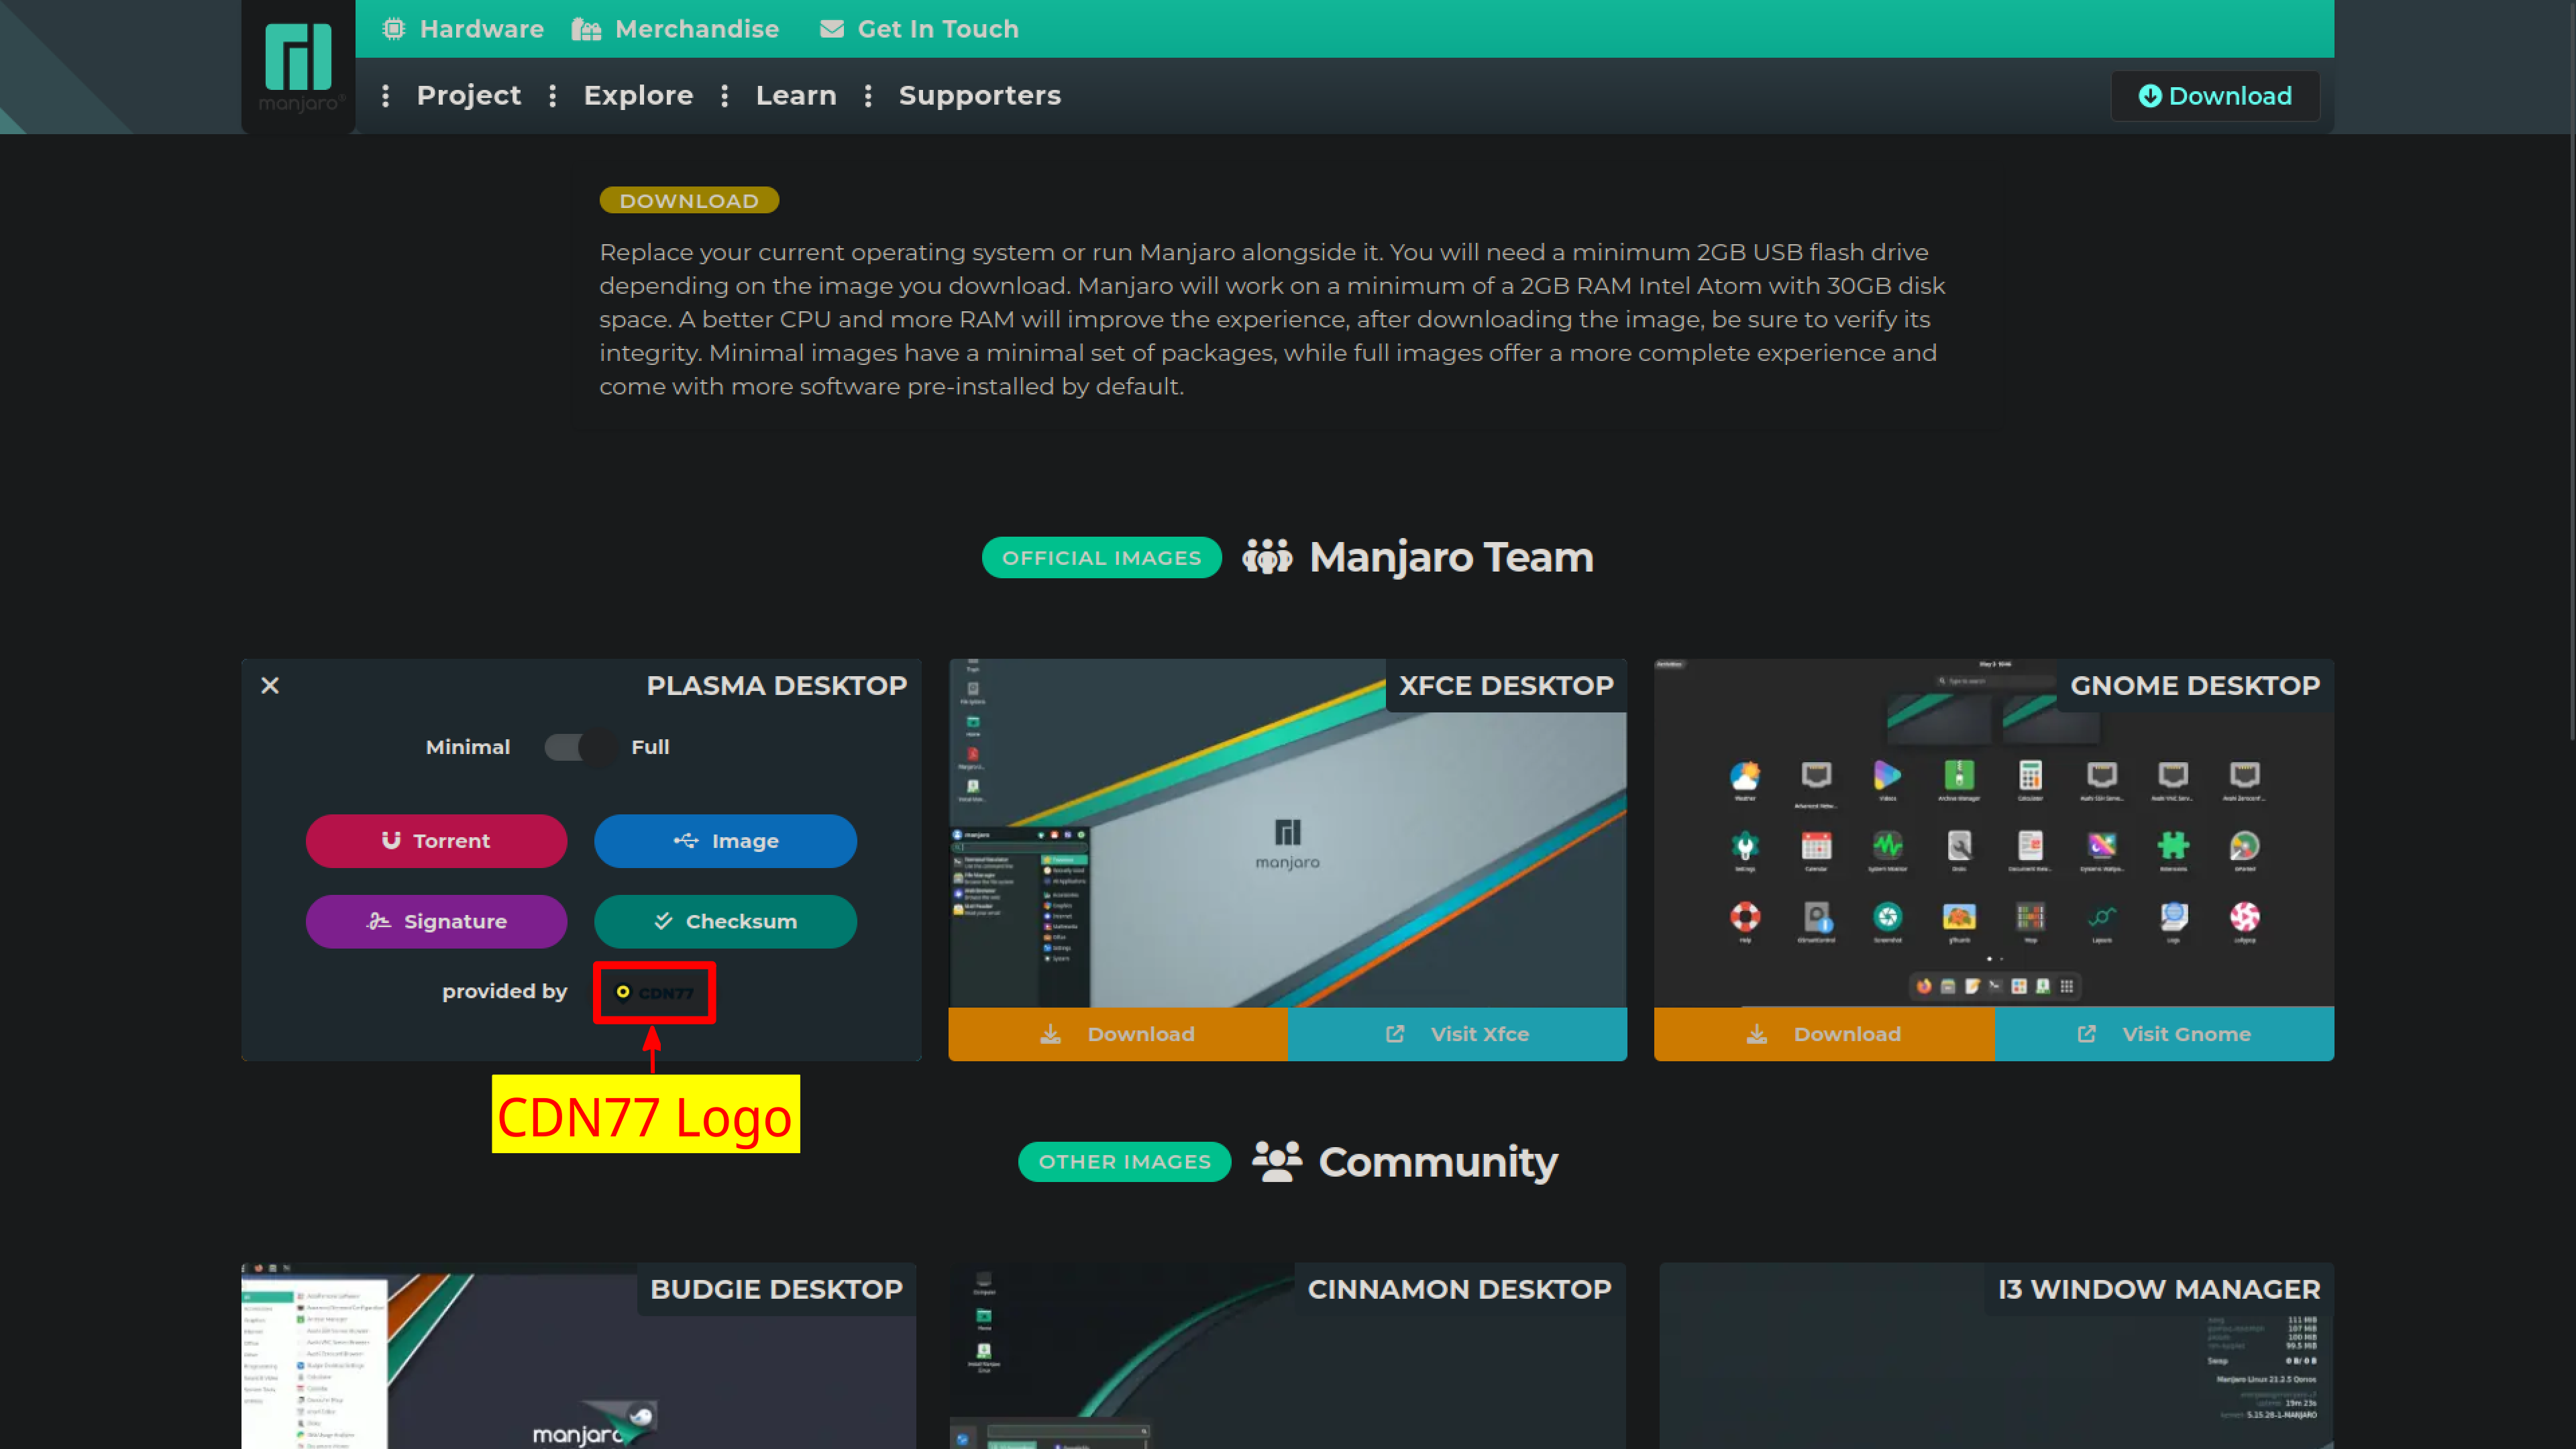Open the Explore dropdown menu
Viewport: 2576px width, 1449px height.
click(x=638, y=95)
